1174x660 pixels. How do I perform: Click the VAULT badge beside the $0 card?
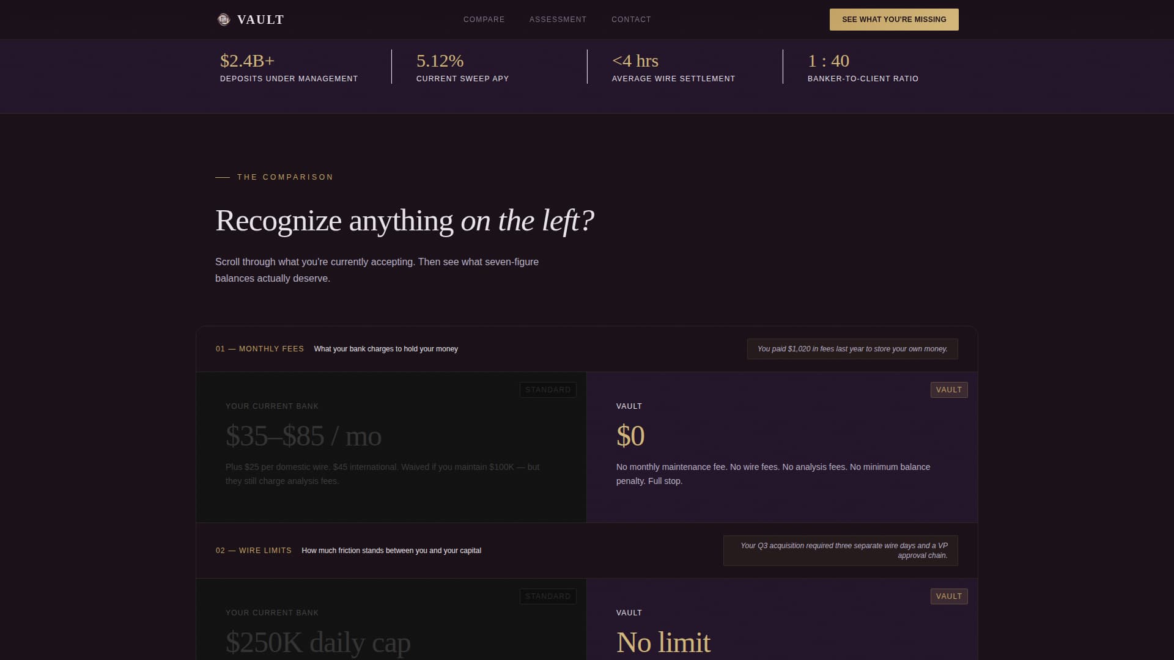coord(948,390)
